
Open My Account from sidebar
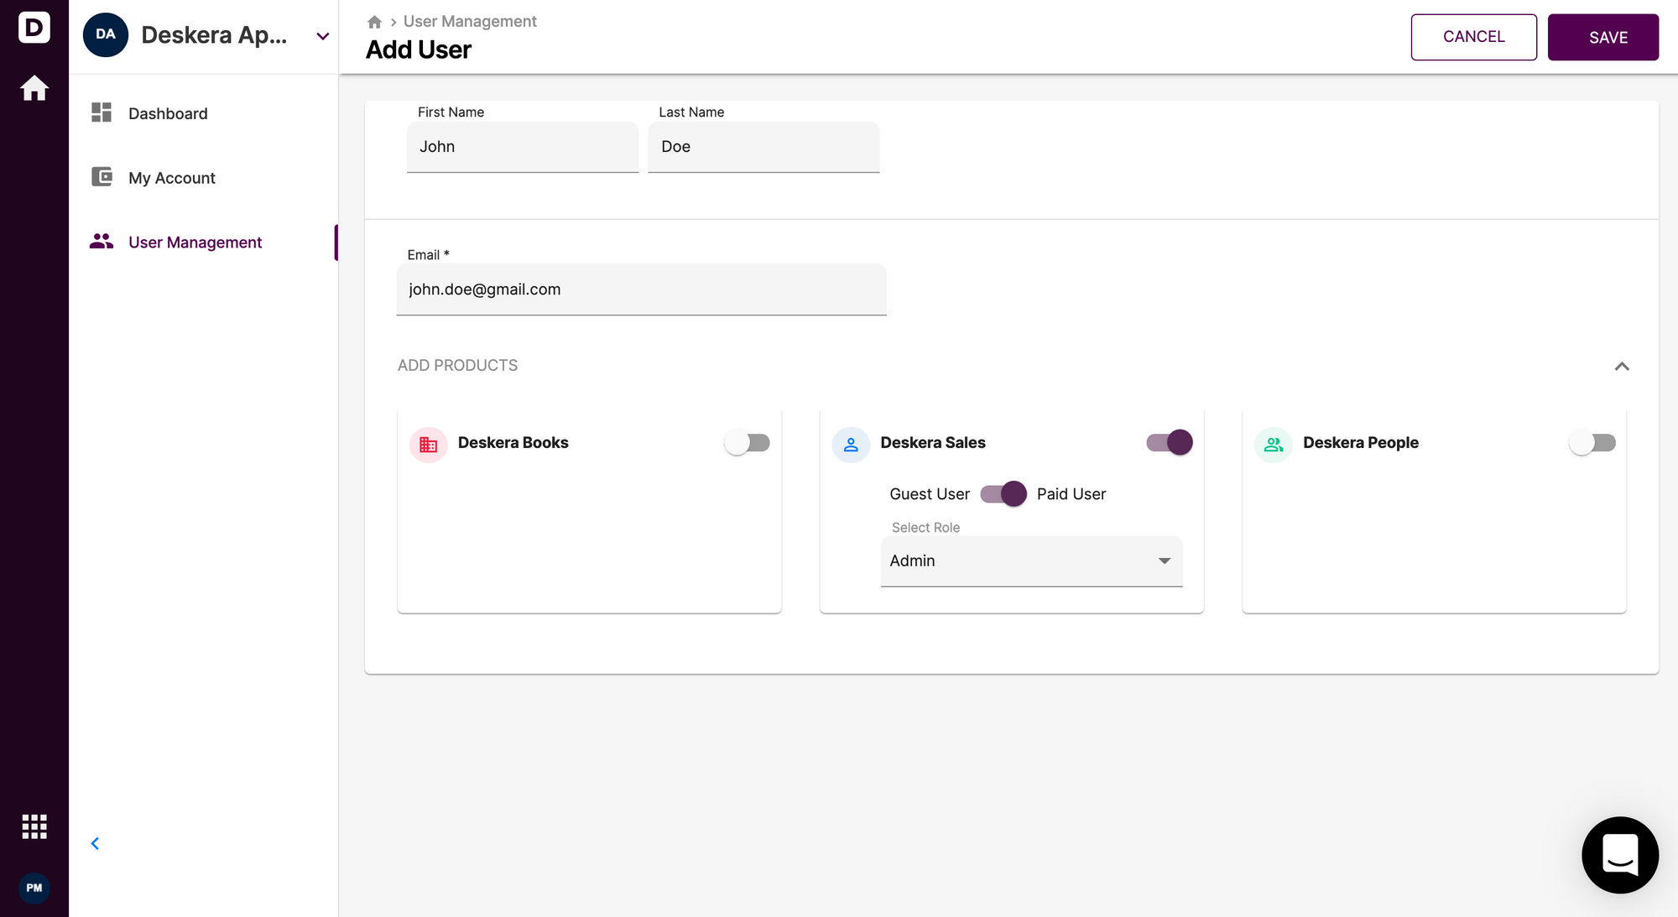pos(203,178)
